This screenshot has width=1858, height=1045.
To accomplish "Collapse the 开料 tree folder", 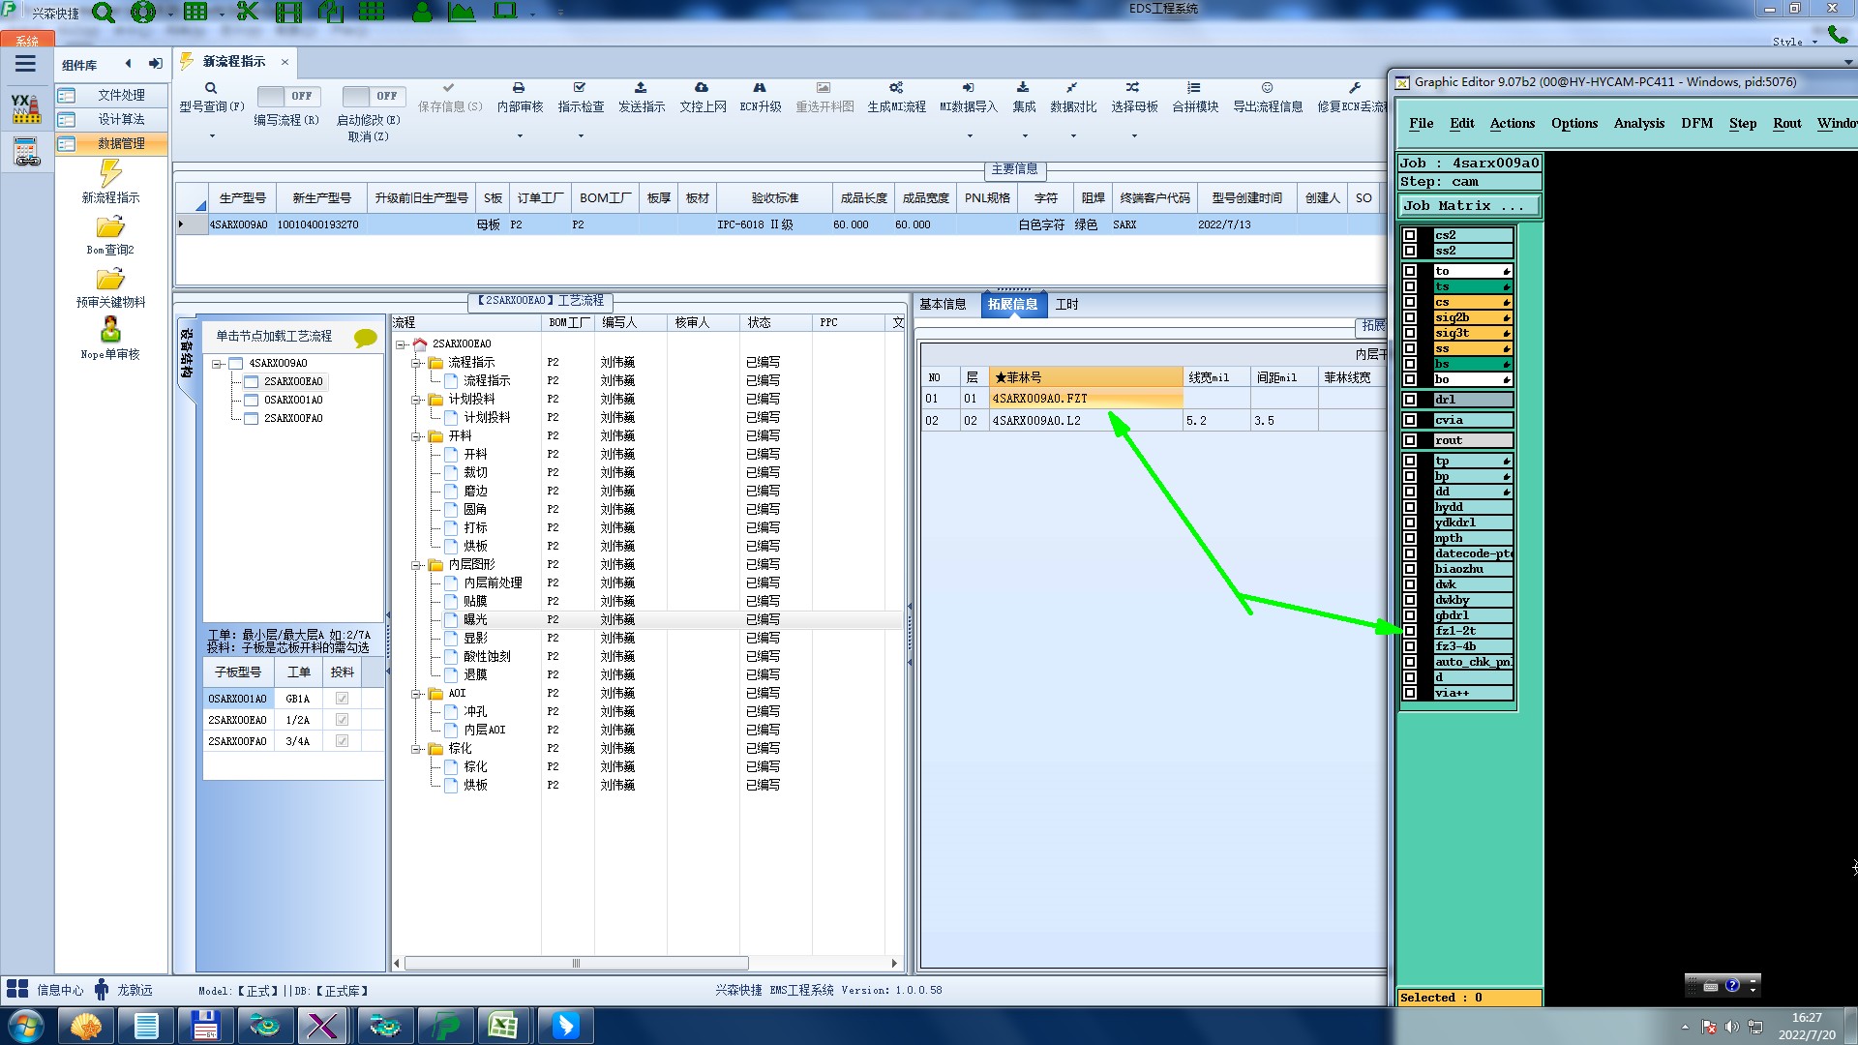I will tap(417, 436).
